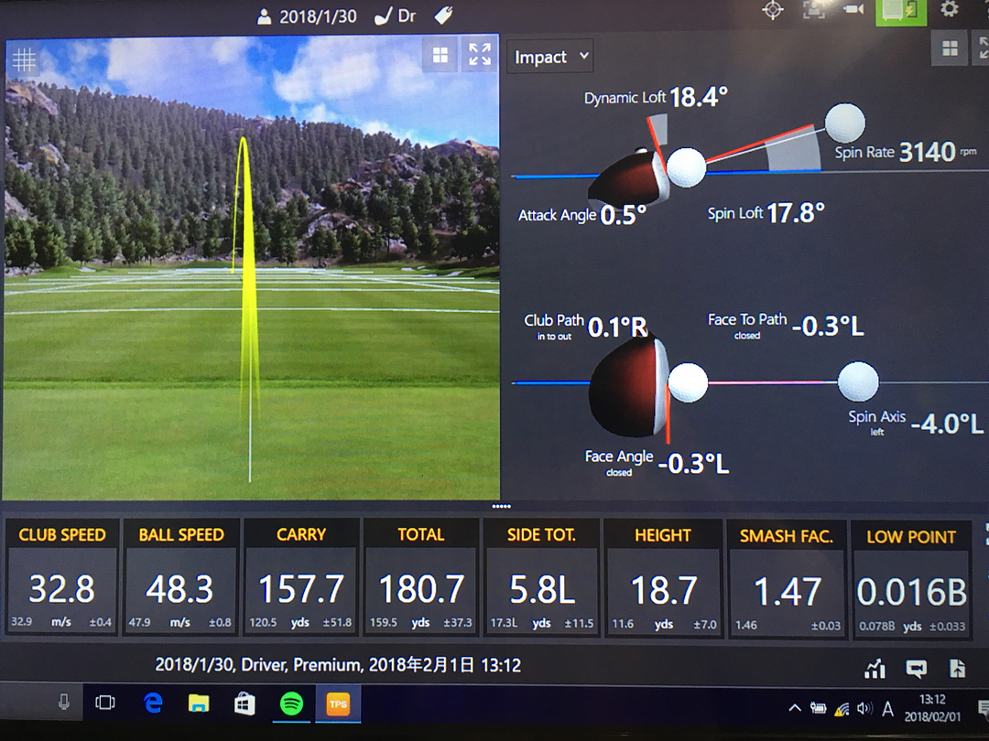Select the LOW POINT data tile

(x=911, y=579)
